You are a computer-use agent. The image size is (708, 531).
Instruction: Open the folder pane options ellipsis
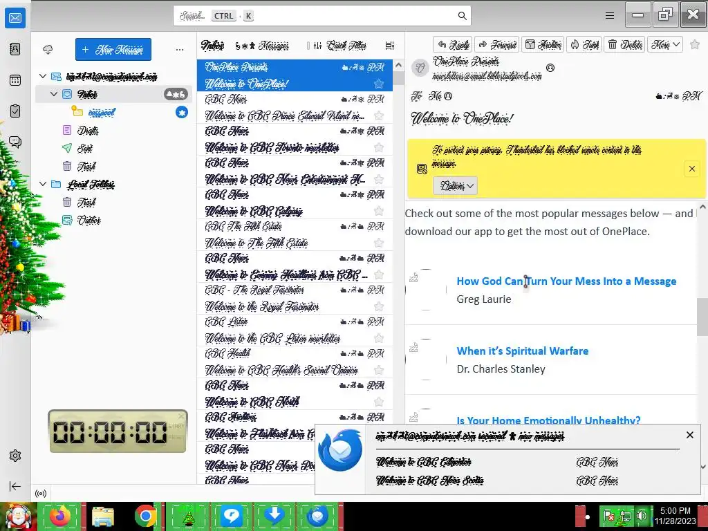coord(180,49)
